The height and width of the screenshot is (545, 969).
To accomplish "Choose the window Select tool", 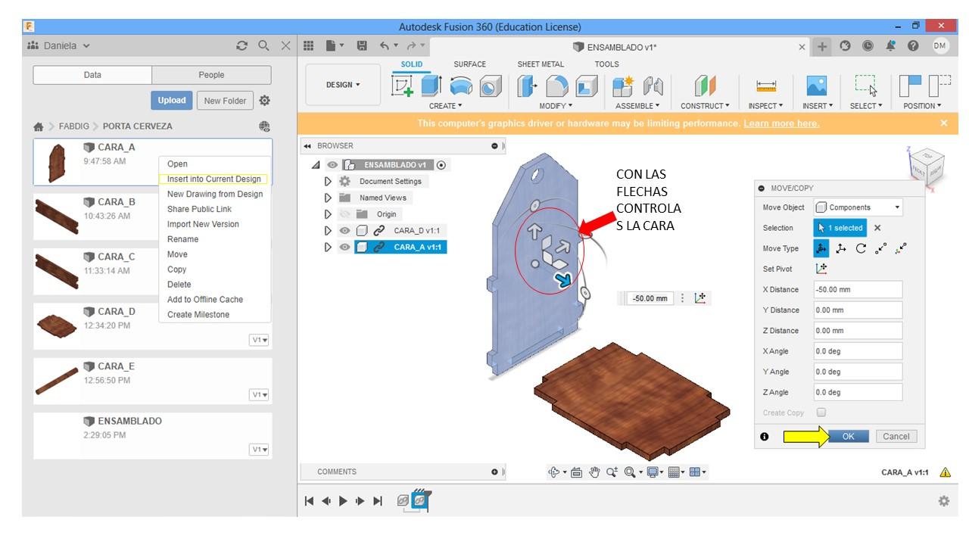I will coord(865,86).
